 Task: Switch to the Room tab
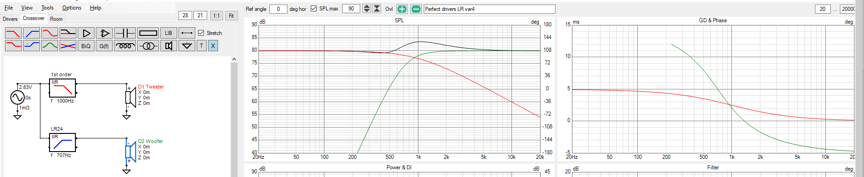(x=56, y=19)
